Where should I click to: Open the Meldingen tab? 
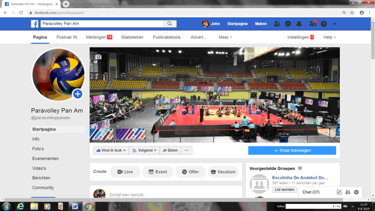99,38
